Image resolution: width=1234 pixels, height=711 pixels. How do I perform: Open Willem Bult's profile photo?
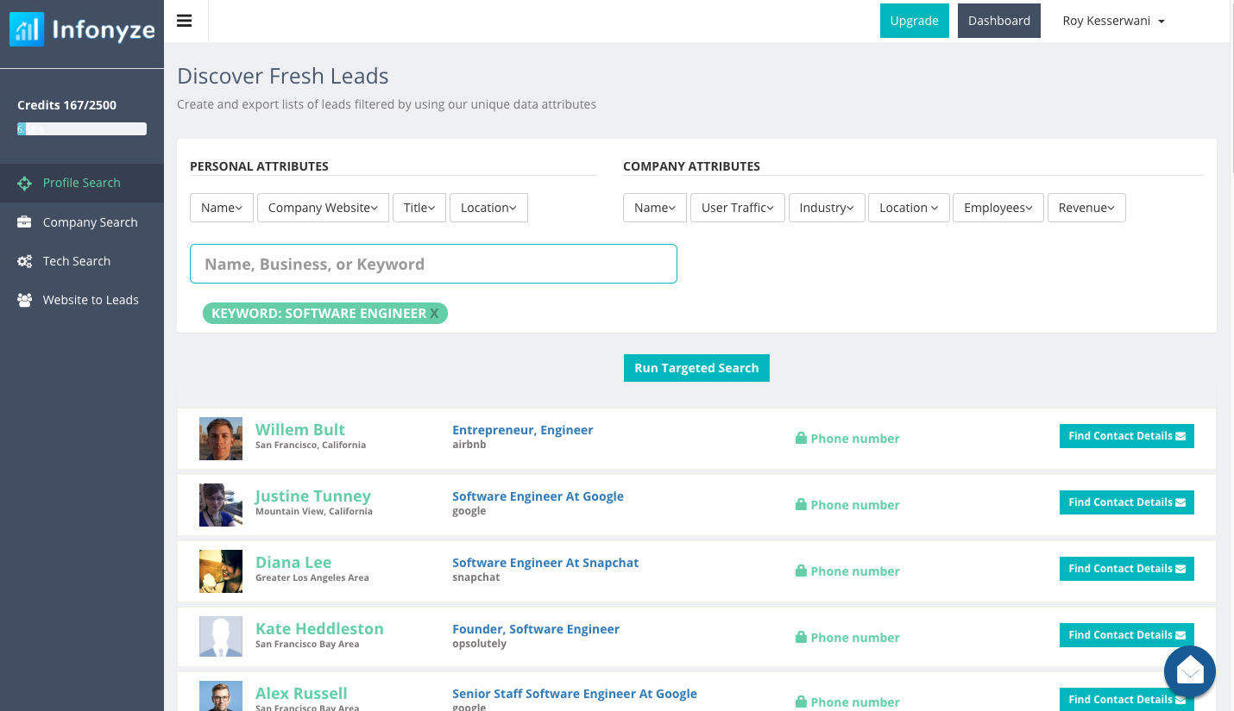[221, 439]
